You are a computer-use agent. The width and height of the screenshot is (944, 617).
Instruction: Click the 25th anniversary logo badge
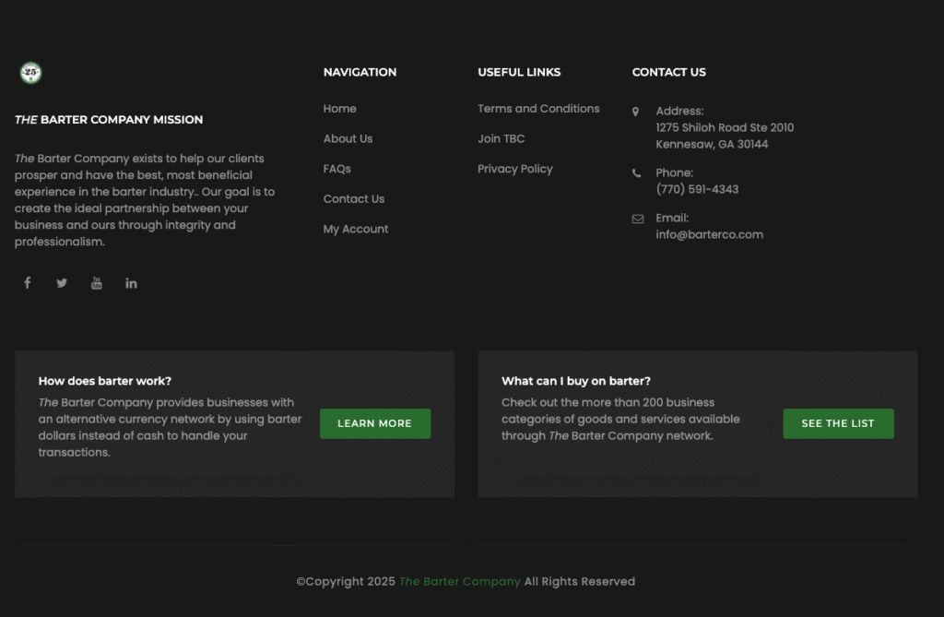[30, 72]
